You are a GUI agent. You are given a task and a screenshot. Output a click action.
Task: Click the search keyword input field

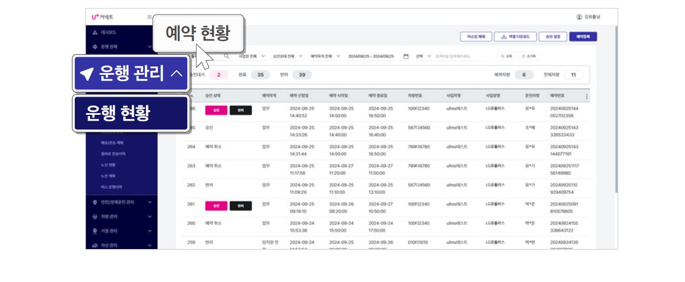pyautogui.click(x=463, y=57)
